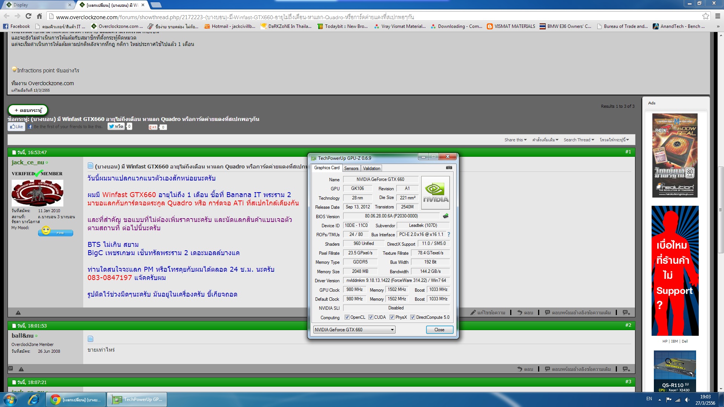Switch to the Sensors tab

click(x=351, y=168)
